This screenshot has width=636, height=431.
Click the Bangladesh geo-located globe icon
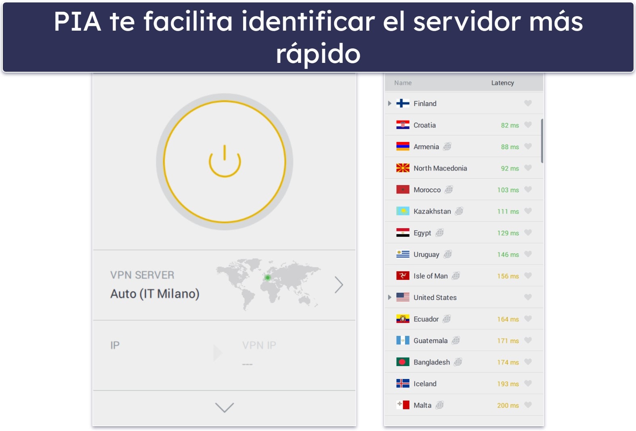(458, 362)
